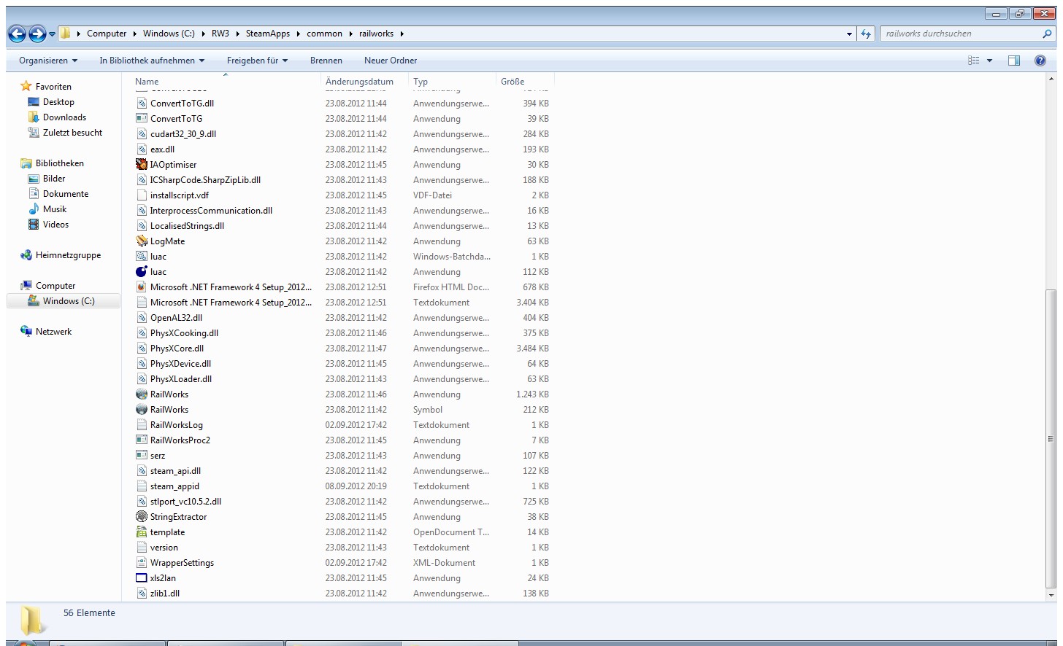Go forward with the Forward arrow button
Viewport: 1063px width, 646px height.
[x=37, y=34]
